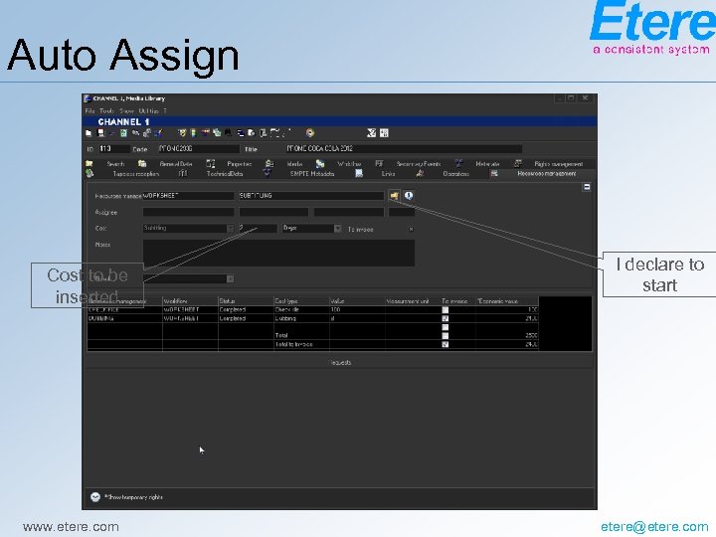Toggle To invoice checkbox in Check file row
716x537 pixels.
point(446,310)
